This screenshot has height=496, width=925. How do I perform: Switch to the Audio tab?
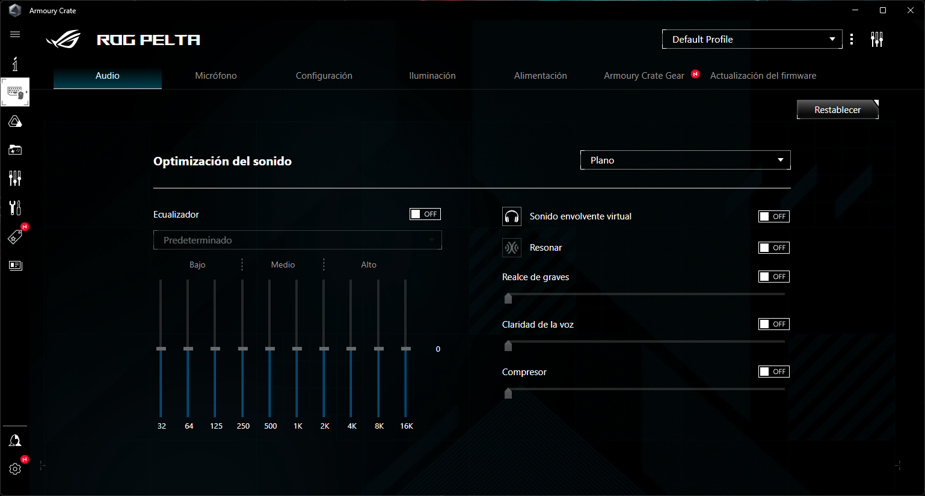(108, 76)
